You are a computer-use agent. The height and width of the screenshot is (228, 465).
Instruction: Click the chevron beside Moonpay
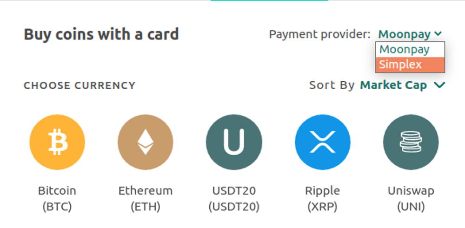point(438,34)
